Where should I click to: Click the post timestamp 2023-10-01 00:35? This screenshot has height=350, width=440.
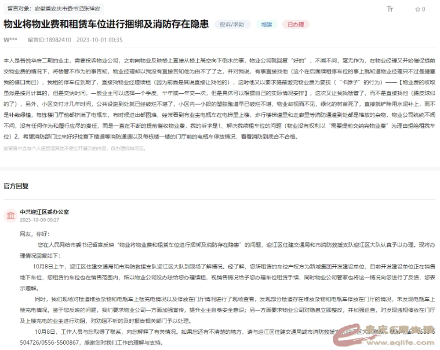pos(99,39)
